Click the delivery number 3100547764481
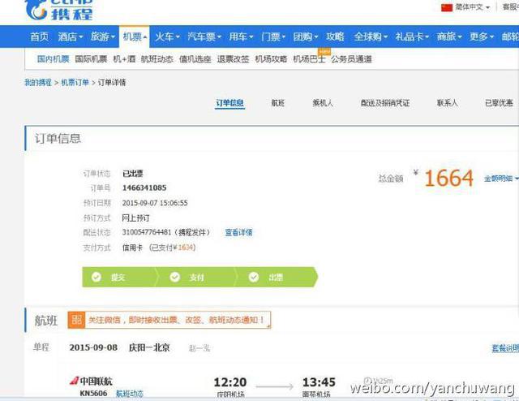Image resolution: width=519 pixels, height=401 pixels. (x=147, y=232)
